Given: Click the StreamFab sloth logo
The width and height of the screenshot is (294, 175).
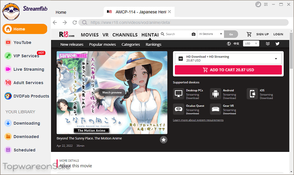Looking at the screenshot, I should pyautogui.click(x=11, y=11).
